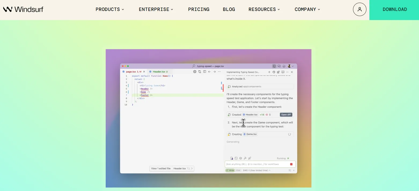Click the globe web icon above chat input

241,158
